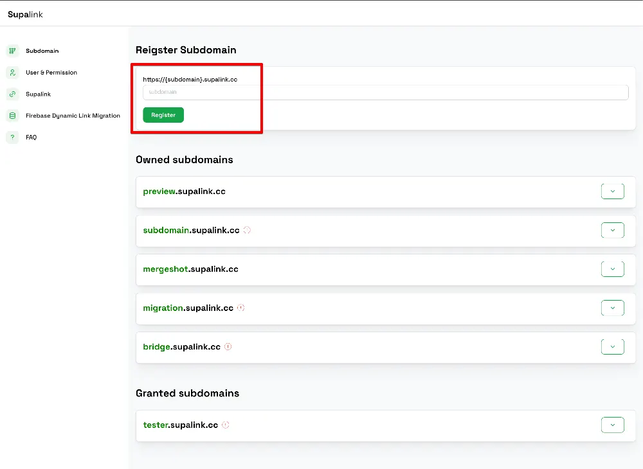Open the preview.supalink.cc subdomain name
This screenshot has height=469, width=643.
tap(184, 191)
